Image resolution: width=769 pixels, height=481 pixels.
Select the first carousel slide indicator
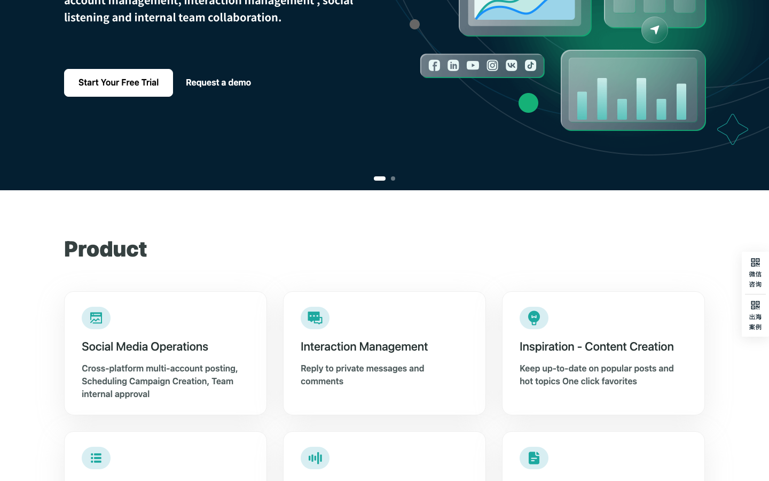click(x=380, y=179)
